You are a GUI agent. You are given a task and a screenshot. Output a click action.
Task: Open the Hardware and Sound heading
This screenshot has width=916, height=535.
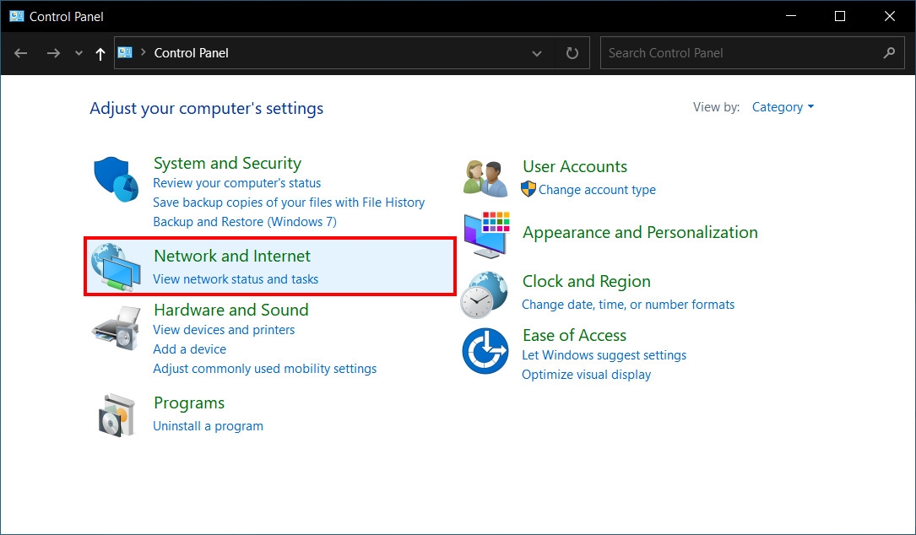click(230, 310)
